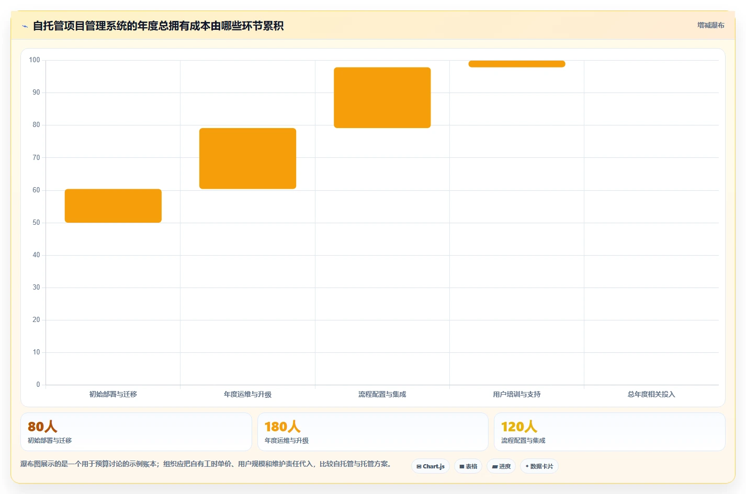Click the x-axis label 年度运维与升级
The image size is (746, 494).
tap(247, 394)
